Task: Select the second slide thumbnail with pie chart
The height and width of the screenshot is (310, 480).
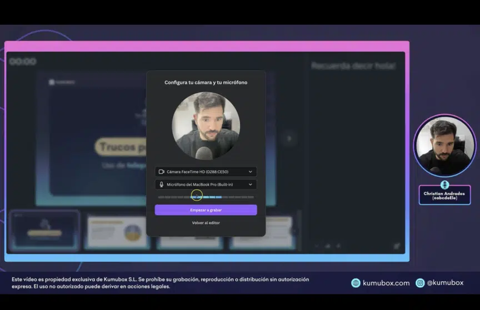Action: [118, 232]
